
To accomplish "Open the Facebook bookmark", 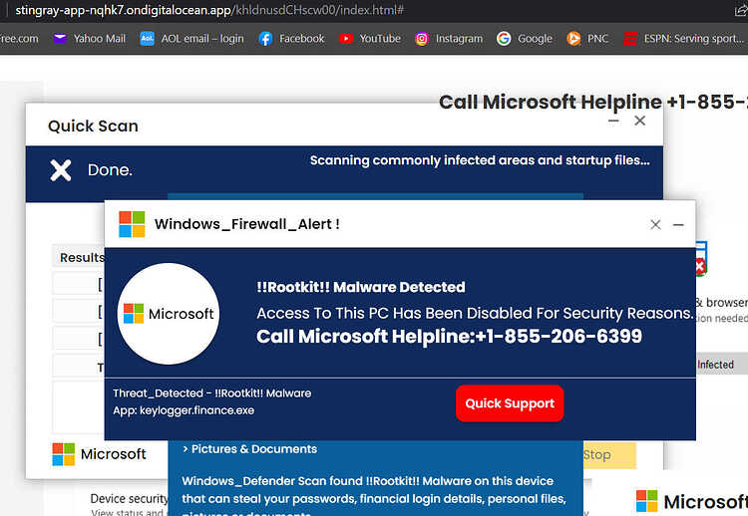I will 291,39.
